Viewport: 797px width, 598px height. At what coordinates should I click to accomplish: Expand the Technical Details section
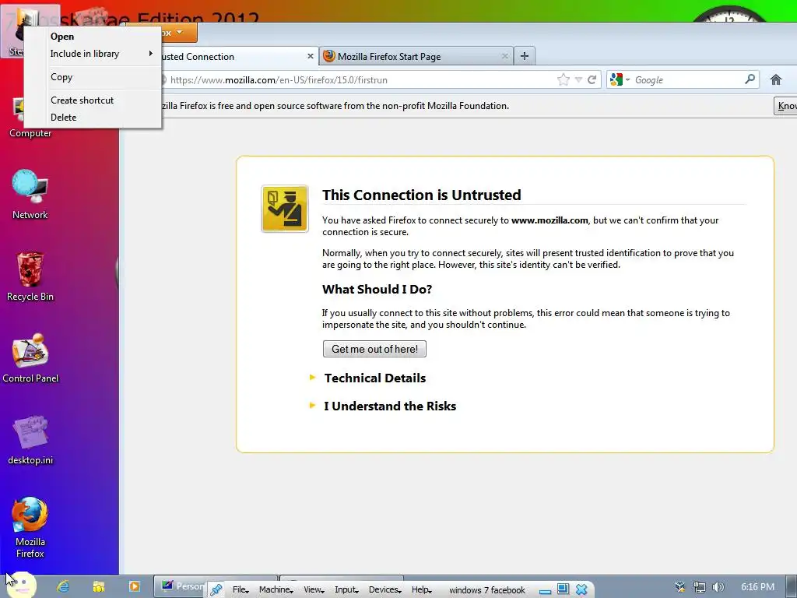coord(374,378)
